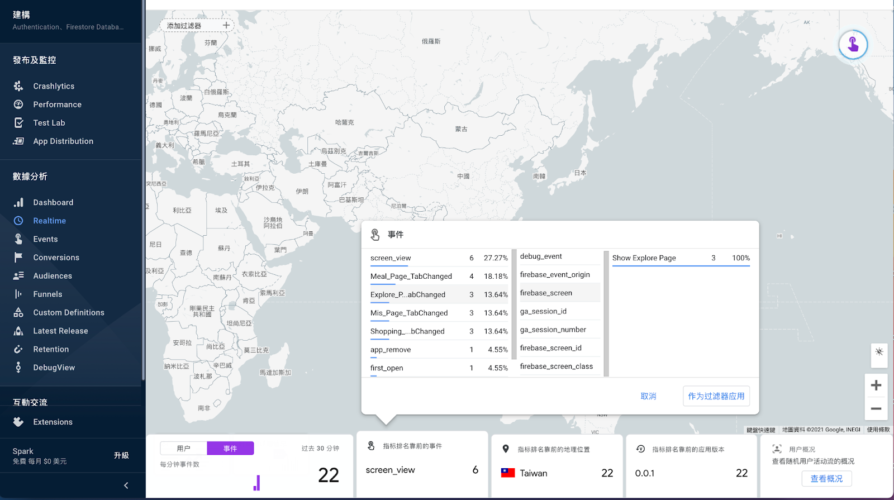The image size is (894, 500).
Task: Collapse the sidebar with the chevron arrow
Action: tap(126, 485)
